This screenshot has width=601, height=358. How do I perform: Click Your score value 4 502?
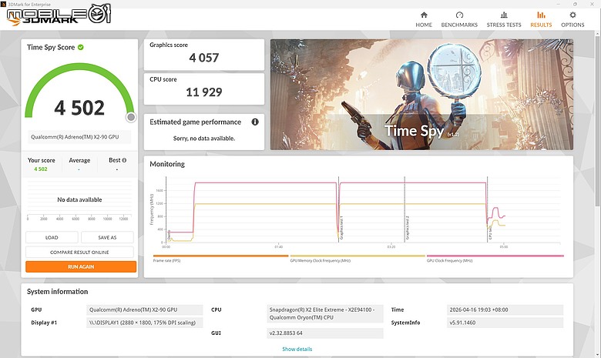(41, 169)
